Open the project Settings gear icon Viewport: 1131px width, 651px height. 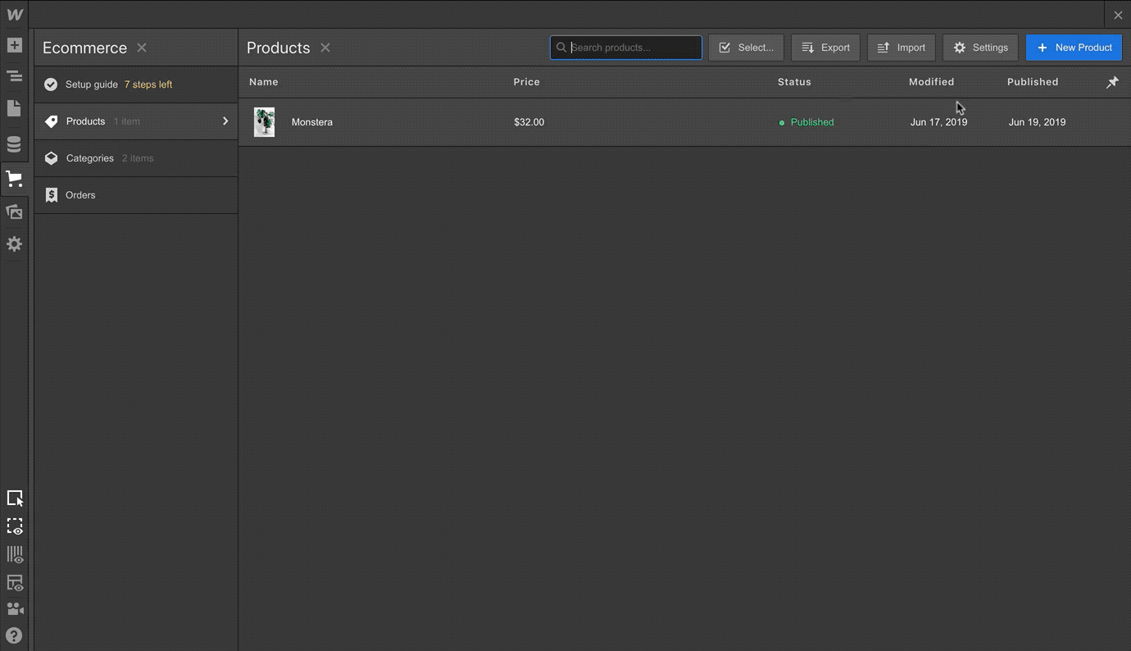pyautogui.click(x=15, y=244)
